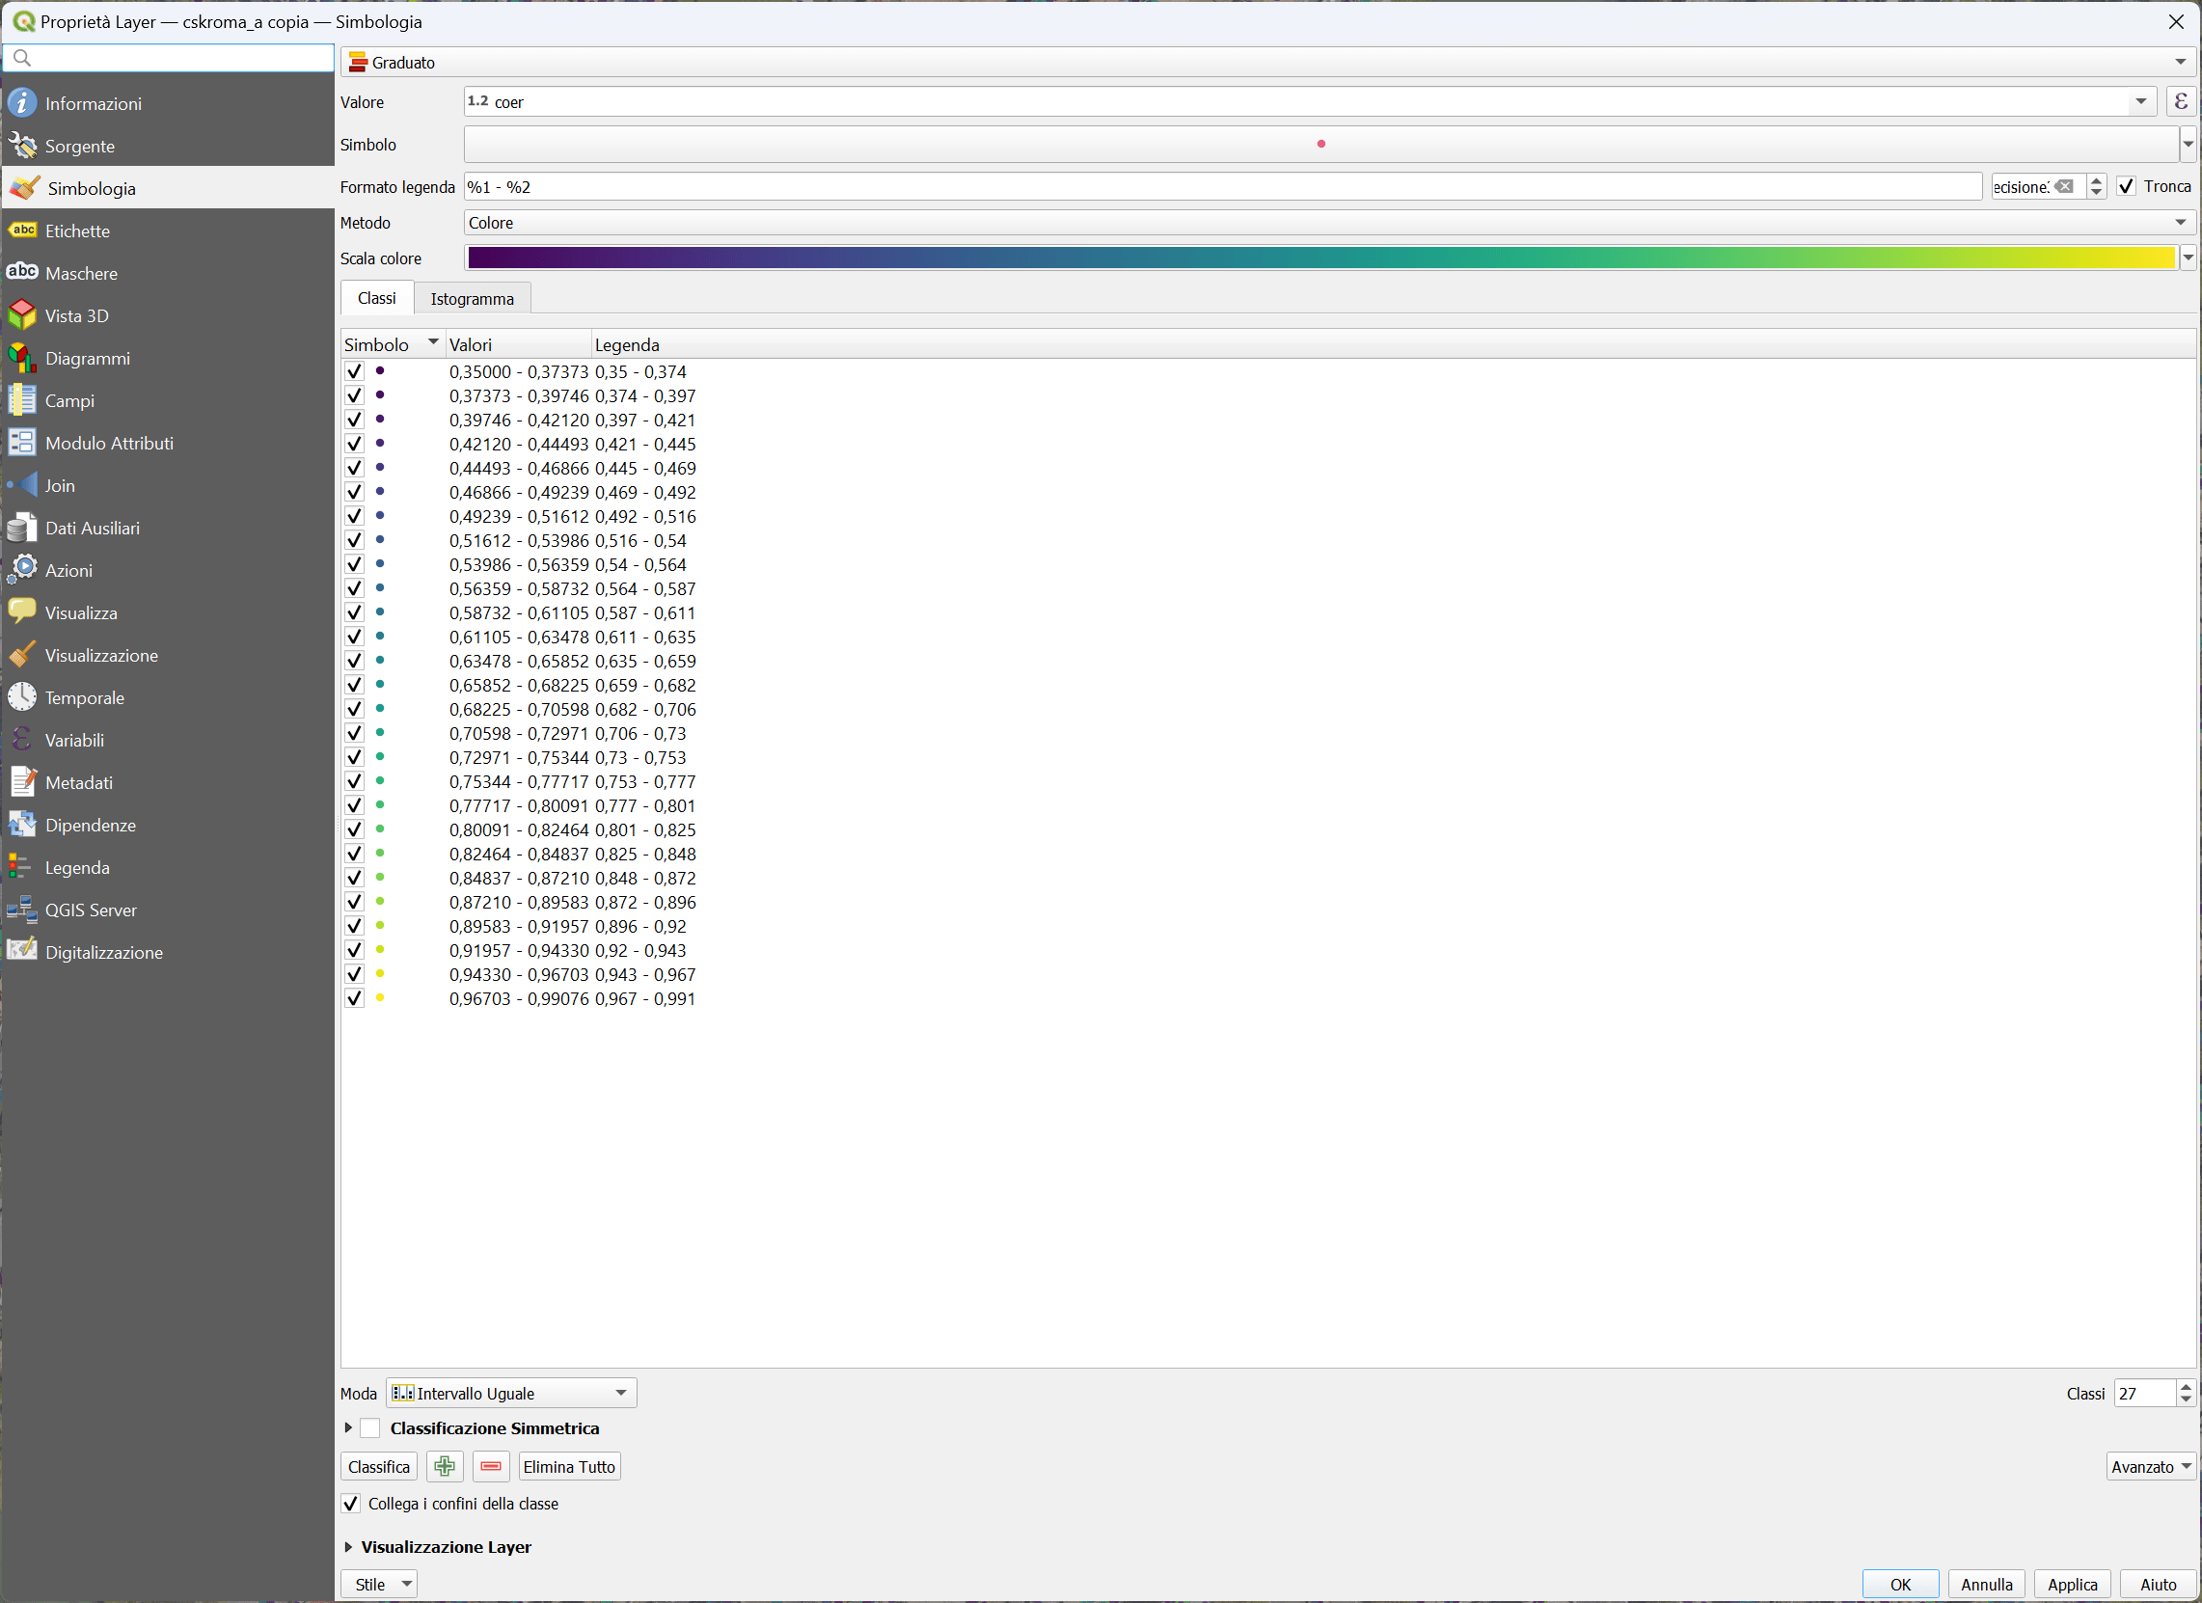Switch to the Classi tab
Image resolution: width=2202 pixels, height=1603 pixels.
coord(376,297)
